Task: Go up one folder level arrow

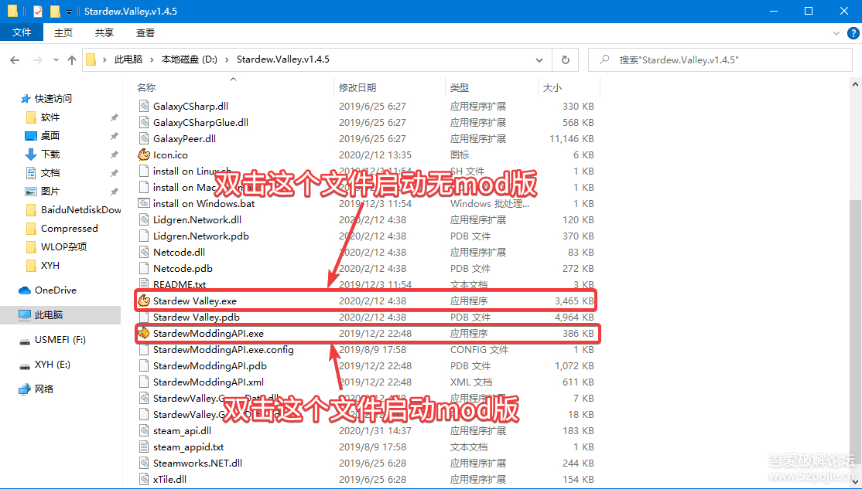Action: click(71, 59)
